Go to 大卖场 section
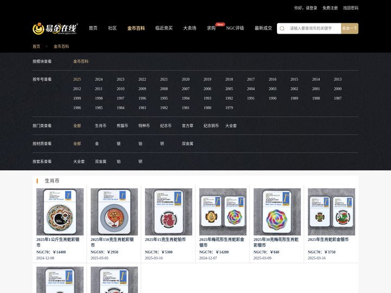 click(190, 28)
